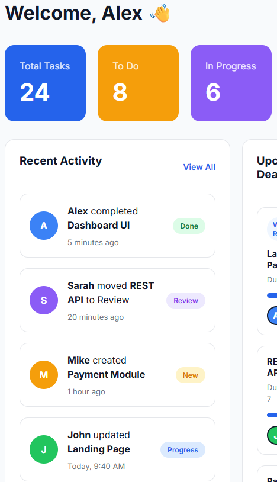
Task: Open the In Progress 6 card
Action: click(x=231, y=83)
